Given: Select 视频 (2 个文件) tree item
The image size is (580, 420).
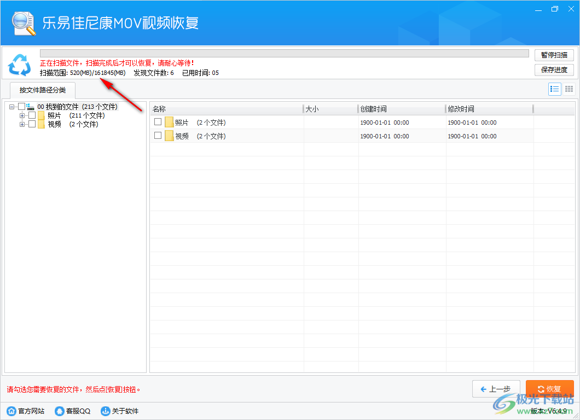Looking at the screenshot, I should [x=73, y=124].
